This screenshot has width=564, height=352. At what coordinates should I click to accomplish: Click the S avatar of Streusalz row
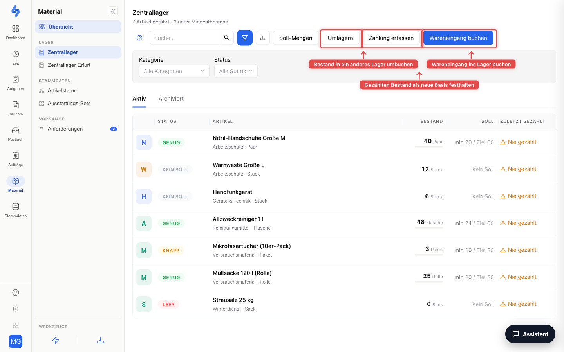144,304
